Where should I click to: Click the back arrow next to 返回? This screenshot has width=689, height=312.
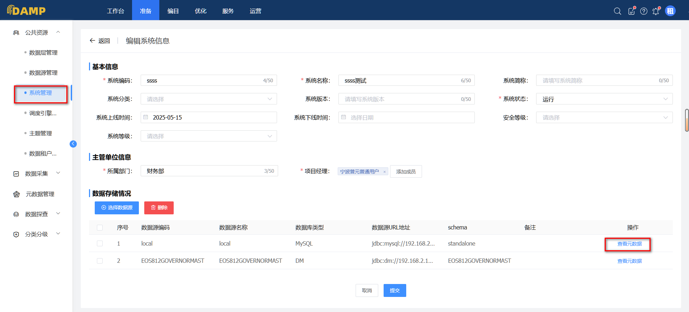92,41
